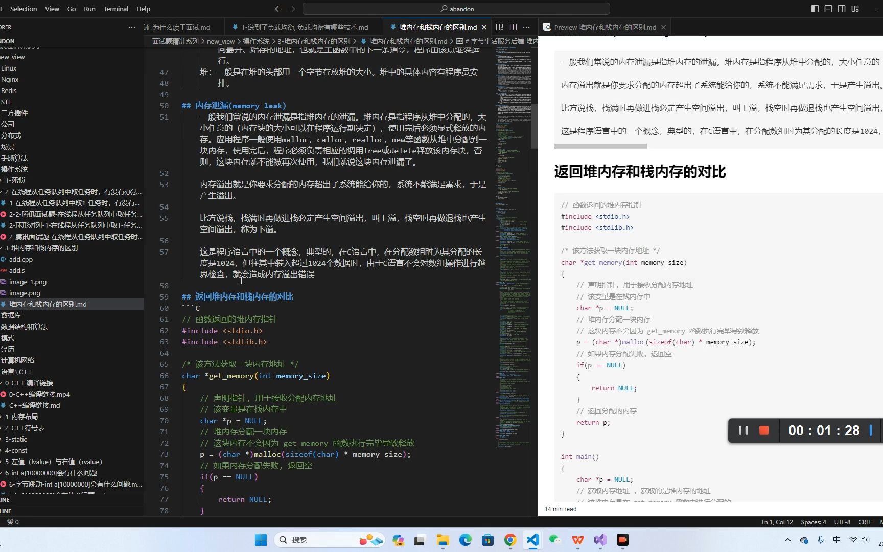Open C++编译链接.md file
Screen dimensions: 883x552
click(72, 405)
